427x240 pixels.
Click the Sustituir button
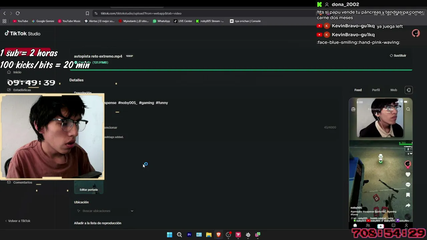(x=398, y=56)
